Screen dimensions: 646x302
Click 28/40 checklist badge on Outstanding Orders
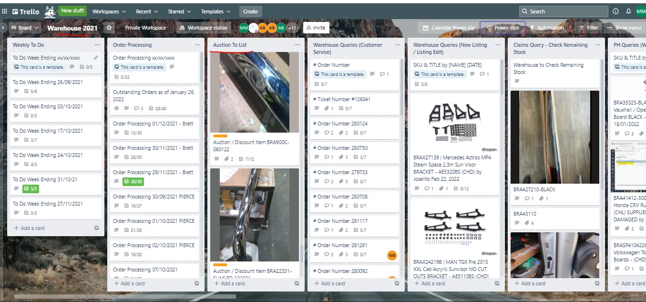pos(158,108)
